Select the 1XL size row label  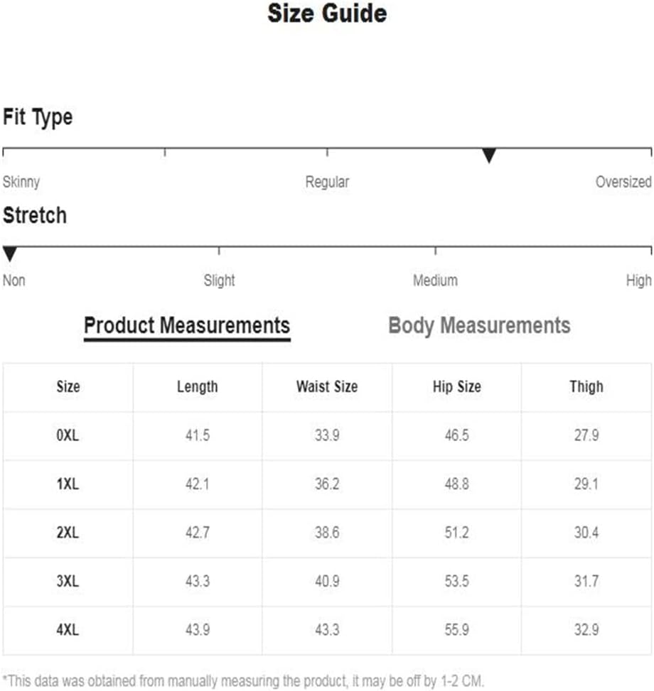(68, 484)
